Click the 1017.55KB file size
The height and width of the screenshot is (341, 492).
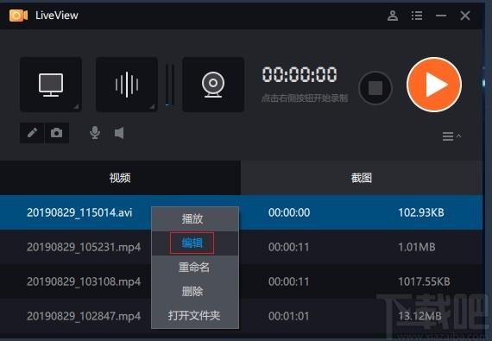[424, 281]
